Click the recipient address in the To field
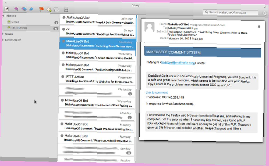 coord(182,28)
